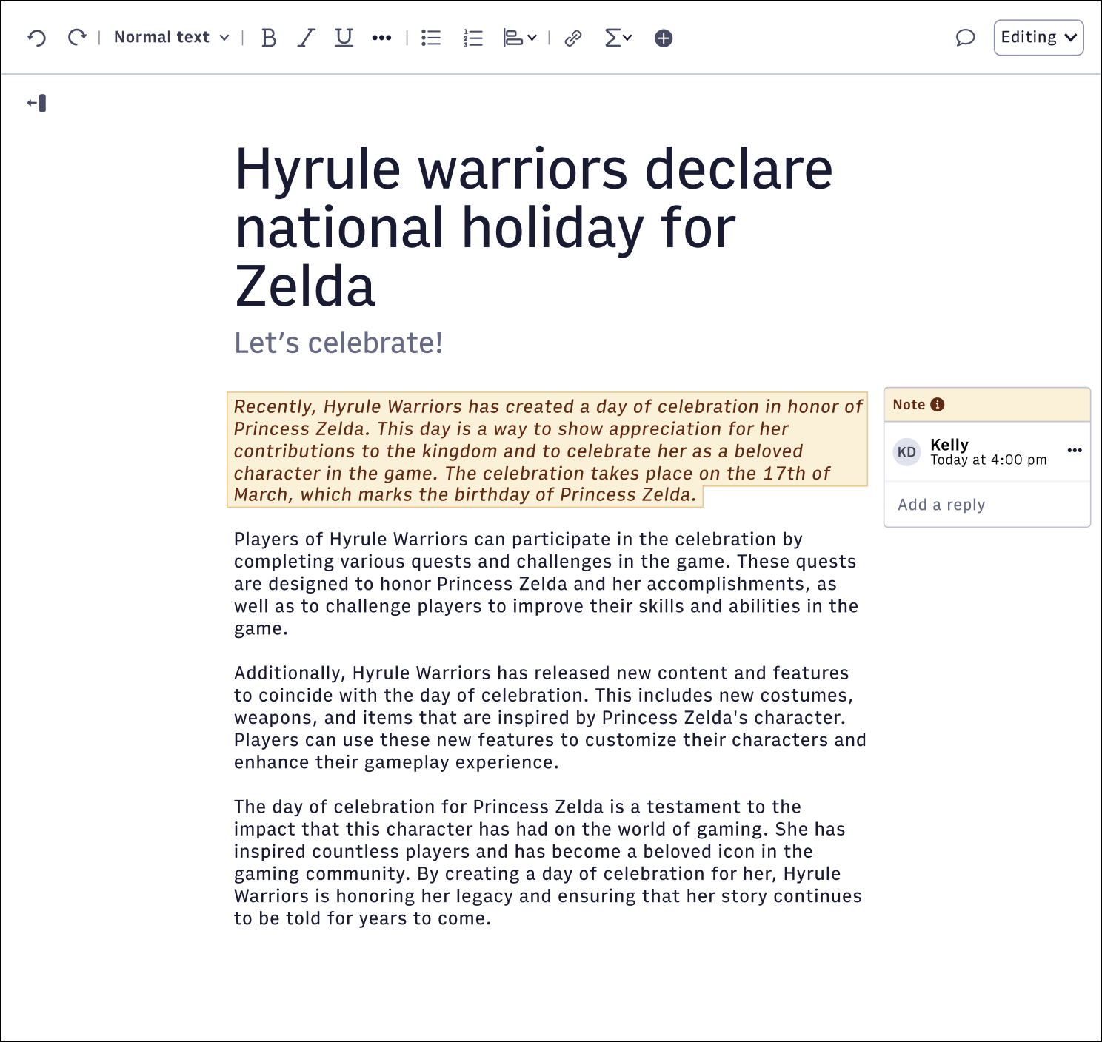Click the paragraph starting Players of Hyrule
The height and width of the screenshot is (1042, 1102).
pyautogui.click(x=547, y=584)
